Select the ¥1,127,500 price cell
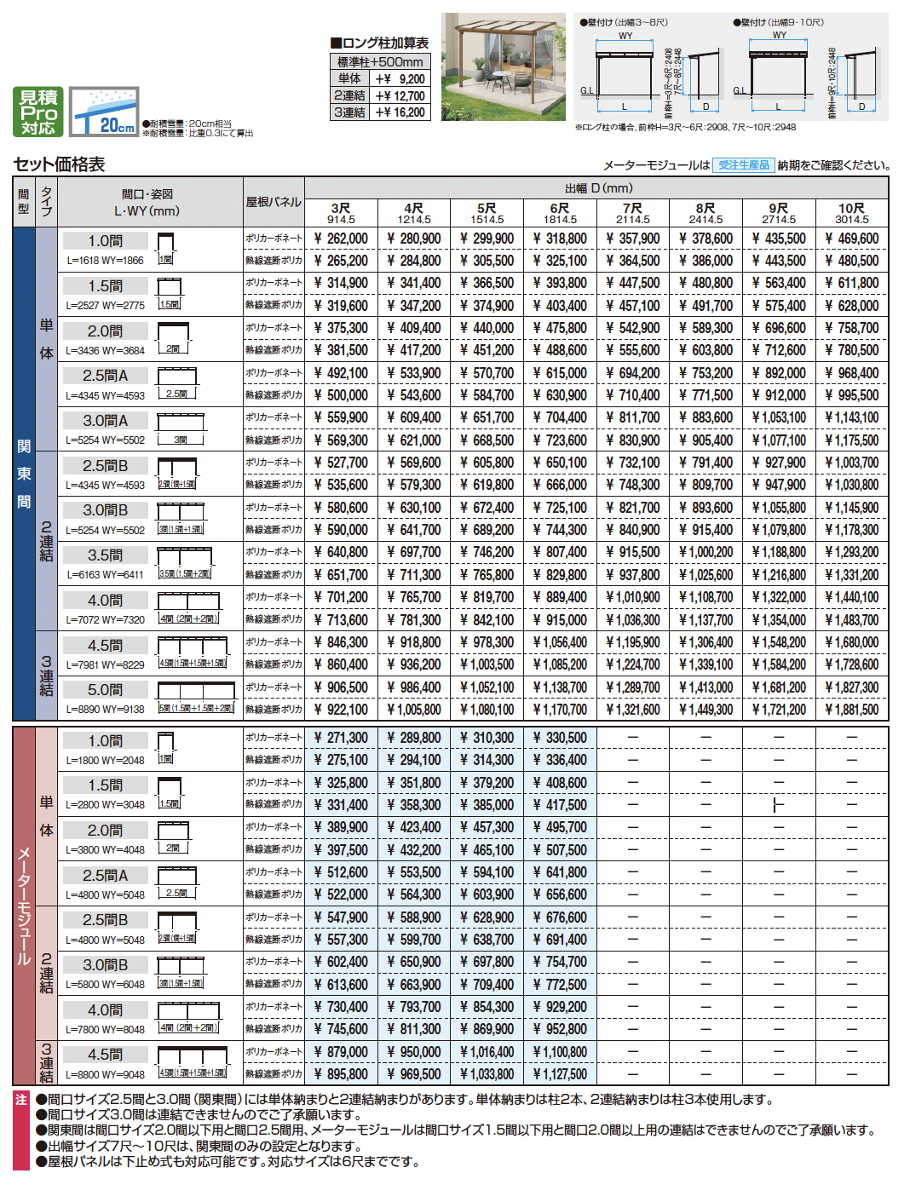Screen dimensions: 910x1179 tap(560, 1074)
